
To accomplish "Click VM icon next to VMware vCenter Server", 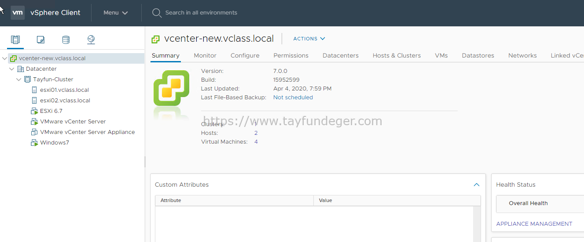I will pos(34,122).
